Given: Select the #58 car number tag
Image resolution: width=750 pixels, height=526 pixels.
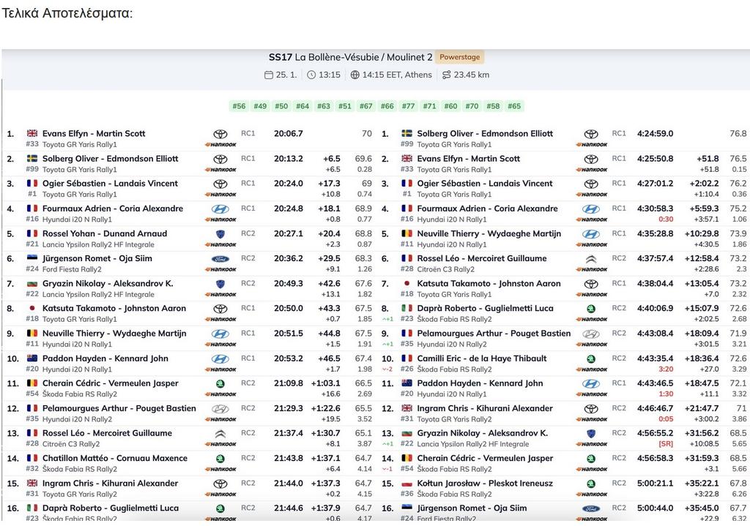Looking at the screenshot, I should 493,106.
